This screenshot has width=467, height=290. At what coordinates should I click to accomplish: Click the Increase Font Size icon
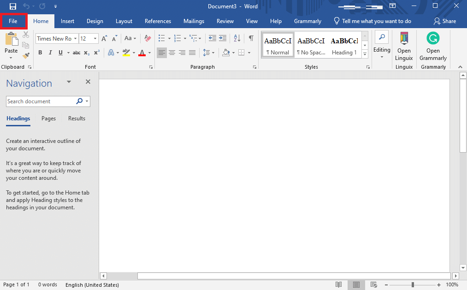click(104, 38)
